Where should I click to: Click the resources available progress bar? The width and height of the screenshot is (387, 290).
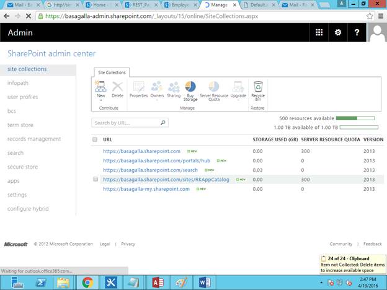[x=355, y=118]
